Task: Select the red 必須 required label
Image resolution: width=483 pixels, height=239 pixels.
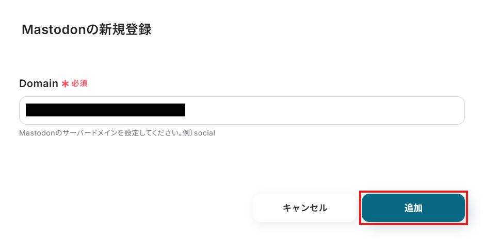Action: [x=79, y=83]
